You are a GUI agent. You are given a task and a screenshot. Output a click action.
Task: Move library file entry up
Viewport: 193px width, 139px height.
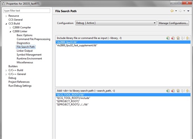[x=183, y=38]
